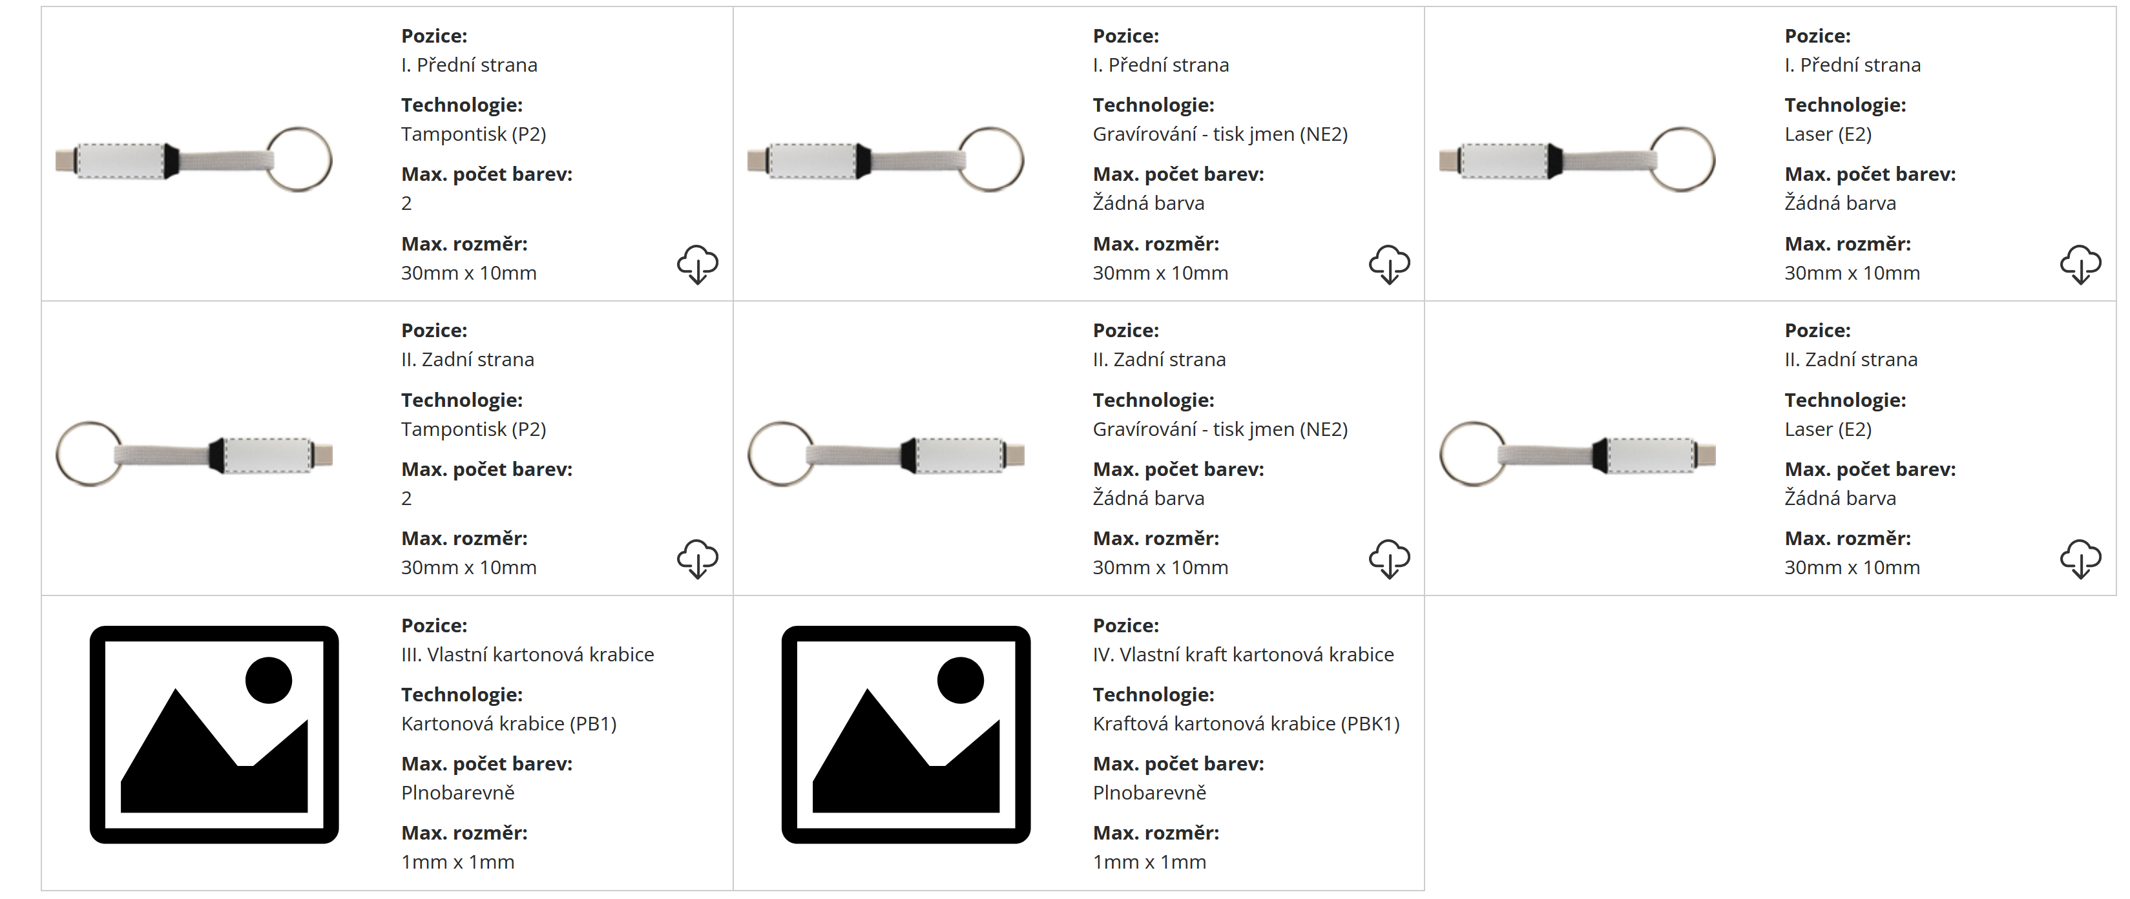Select 'IV. Vlastní kraft kartonová krabice' text
Viewport: 2130px width, 899px height.
pyautogui.click(x=1243, y=654)
